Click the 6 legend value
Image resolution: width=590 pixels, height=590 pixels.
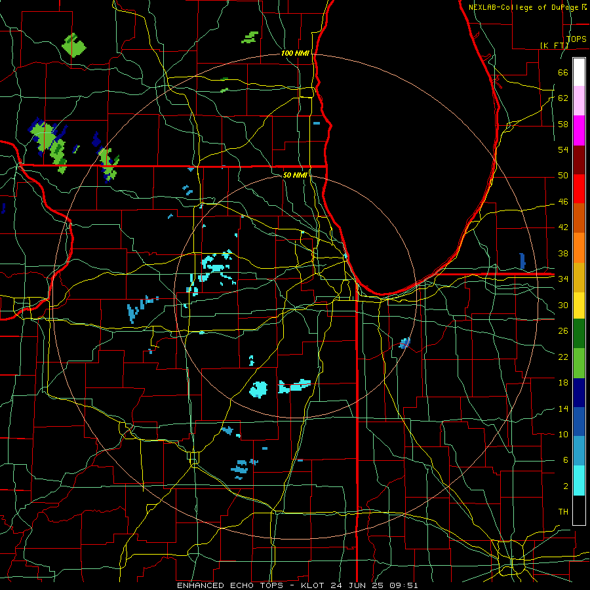coord(565,460)
